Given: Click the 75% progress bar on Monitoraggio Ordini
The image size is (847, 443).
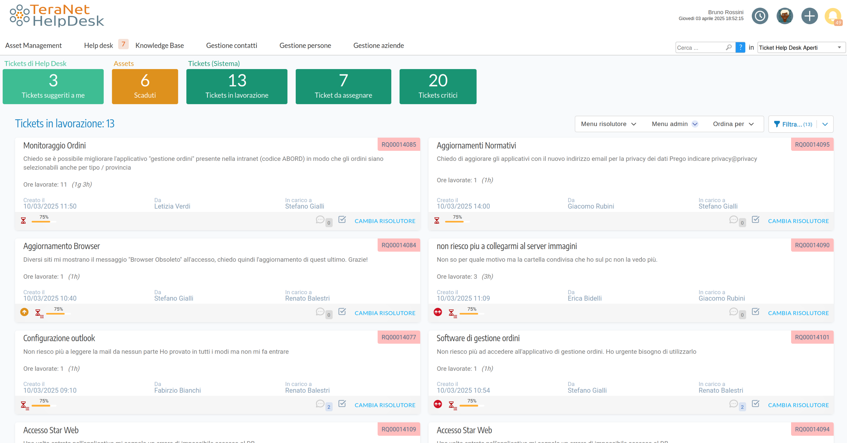Looking at the screenshot, I should (44, 222).
